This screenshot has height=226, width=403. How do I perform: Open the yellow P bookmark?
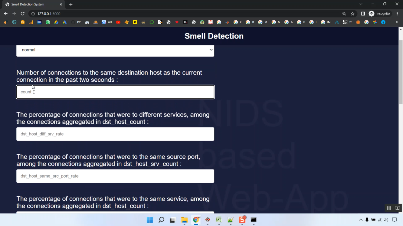(135, 22)
